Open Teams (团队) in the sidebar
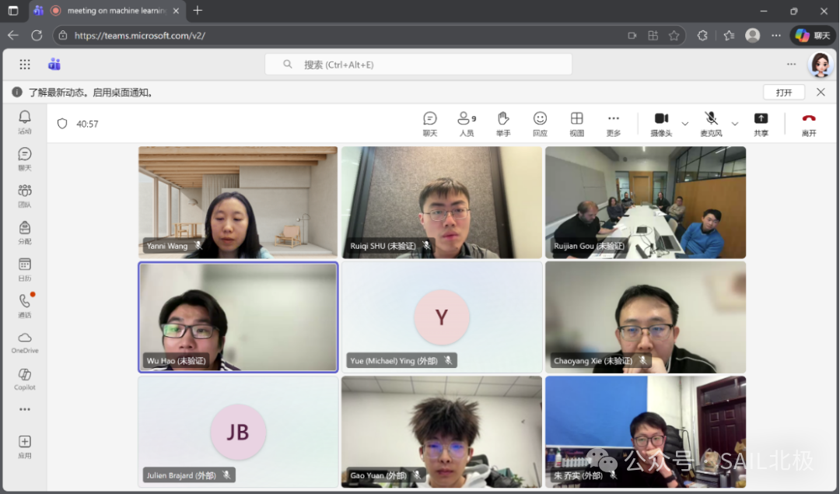The height and width of the screenshot is (494, 840). (25, 195)
